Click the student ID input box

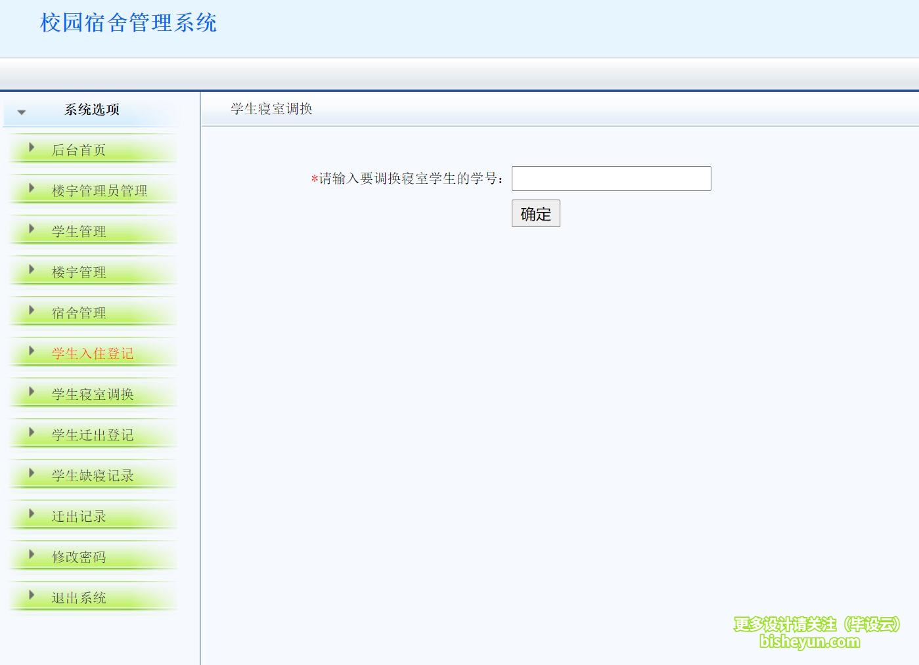(x=611, y=178)
